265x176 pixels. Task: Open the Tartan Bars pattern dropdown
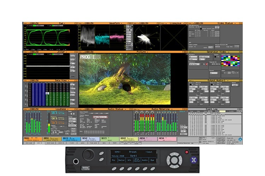click(x=195, y=64)
